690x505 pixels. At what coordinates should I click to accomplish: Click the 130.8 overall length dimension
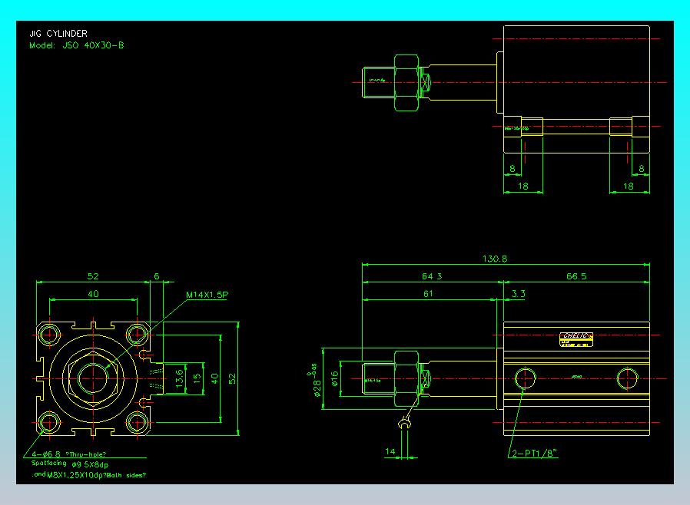(495, 259)
